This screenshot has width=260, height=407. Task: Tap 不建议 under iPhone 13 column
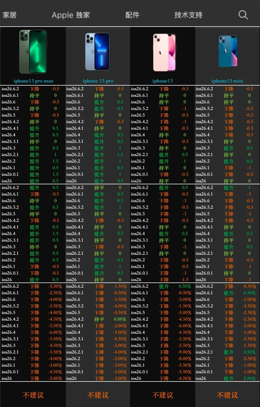[x=163, y=395]
